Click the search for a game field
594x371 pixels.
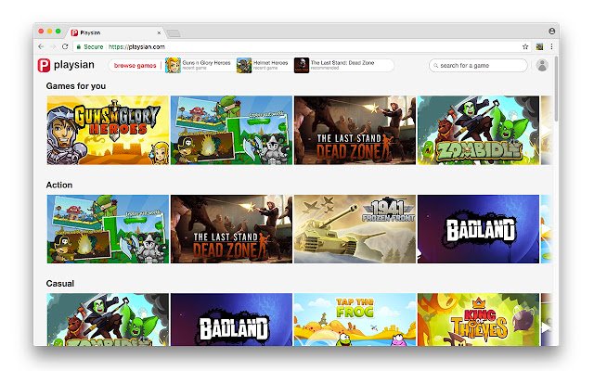click(x=478, y=66)
